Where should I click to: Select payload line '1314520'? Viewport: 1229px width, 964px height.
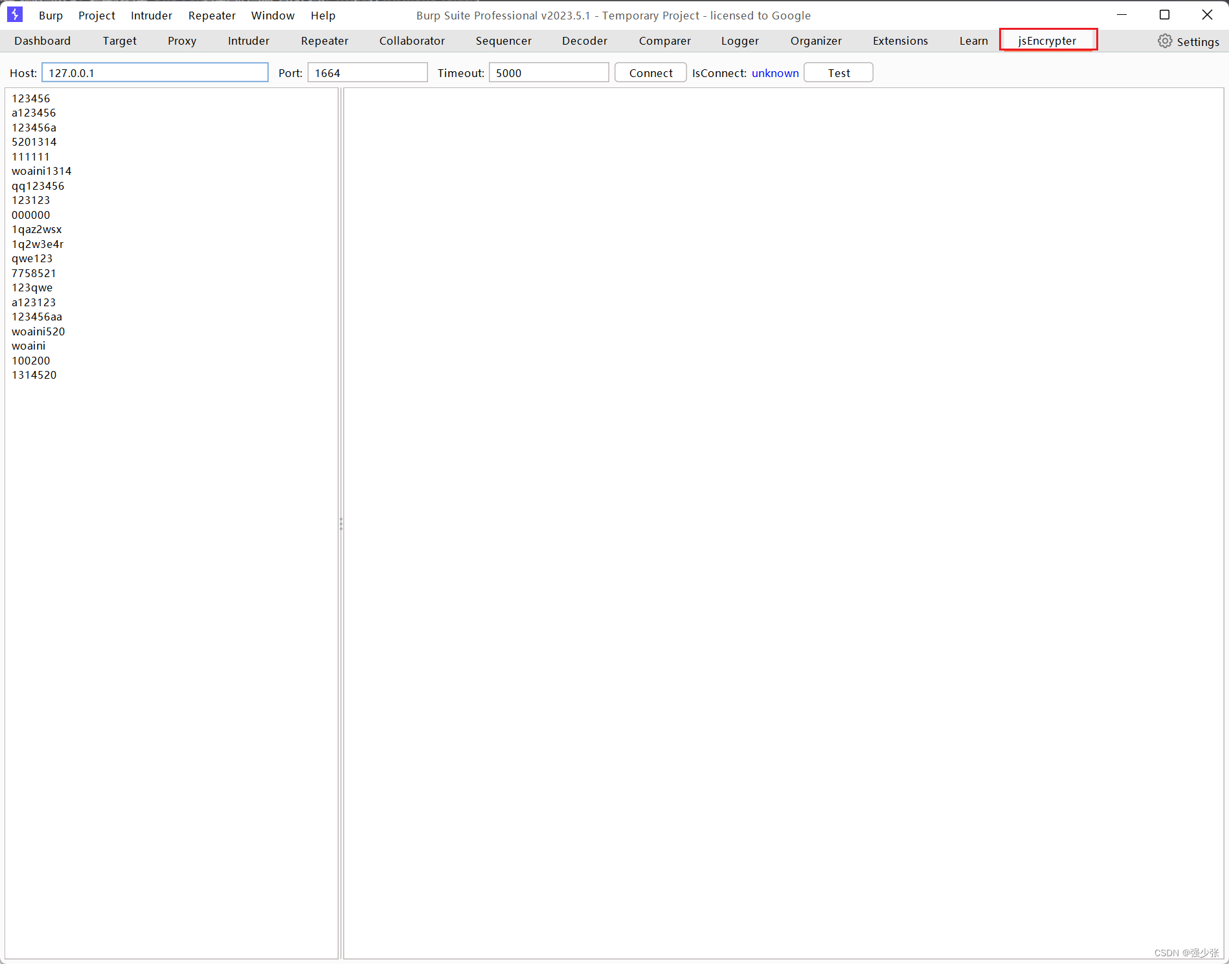pos(34,375)
